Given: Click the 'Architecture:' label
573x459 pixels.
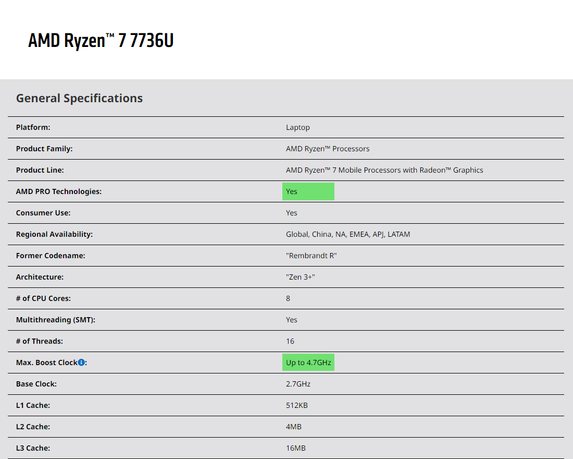Looking at the screenshot, I should tap(40, 277).
